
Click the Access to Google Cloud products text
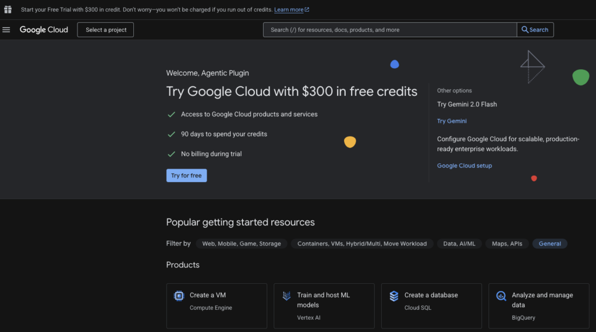pyautogui.click(x=249, y=115)
